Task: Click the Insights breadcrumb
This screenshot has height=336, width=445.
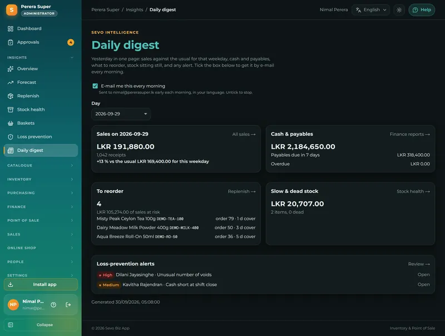Action: (135, 9)
